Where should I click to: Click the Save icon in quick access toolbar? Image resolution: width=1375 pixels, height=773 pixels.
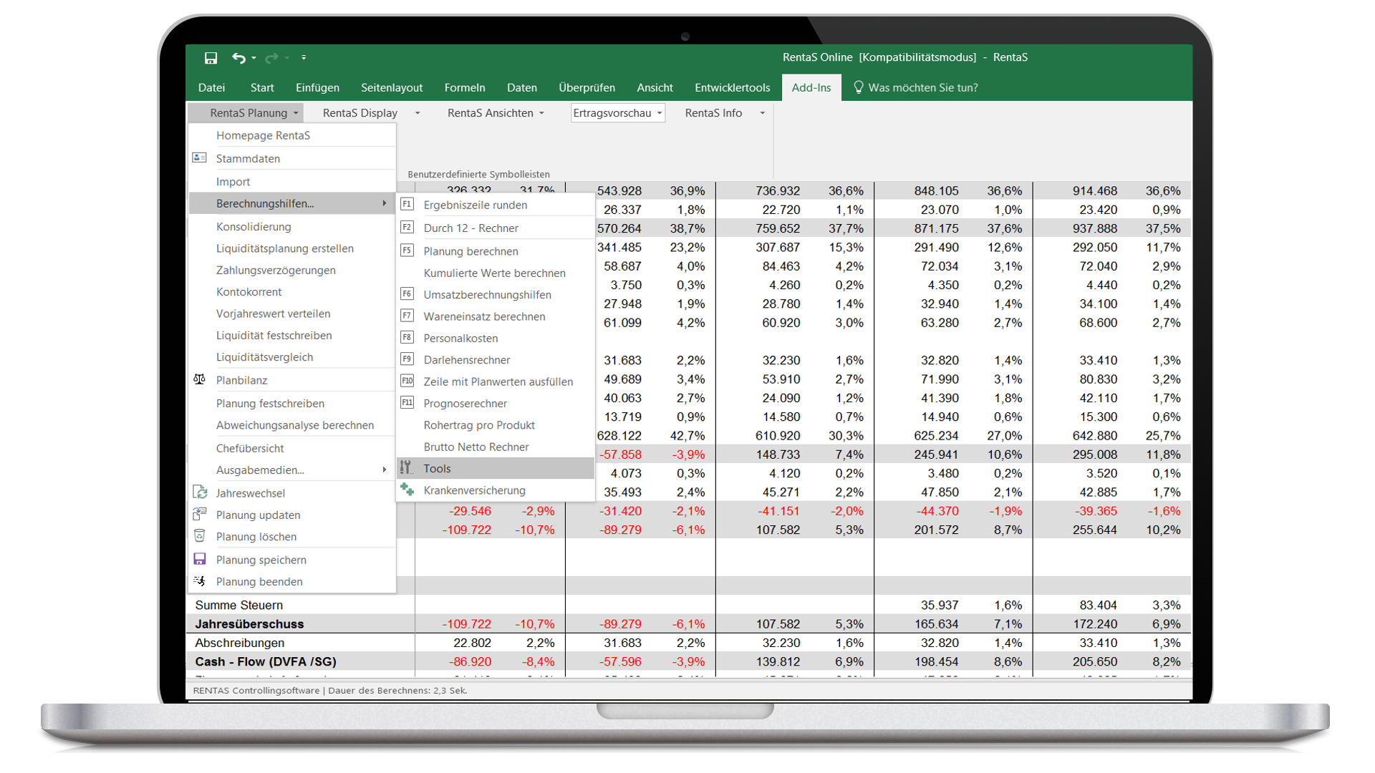[211, 58]
